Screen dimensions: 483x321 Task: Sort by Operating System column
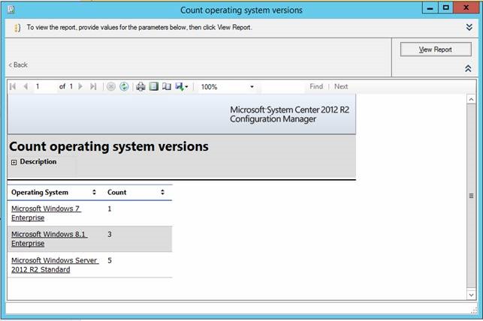pos(94,192)
